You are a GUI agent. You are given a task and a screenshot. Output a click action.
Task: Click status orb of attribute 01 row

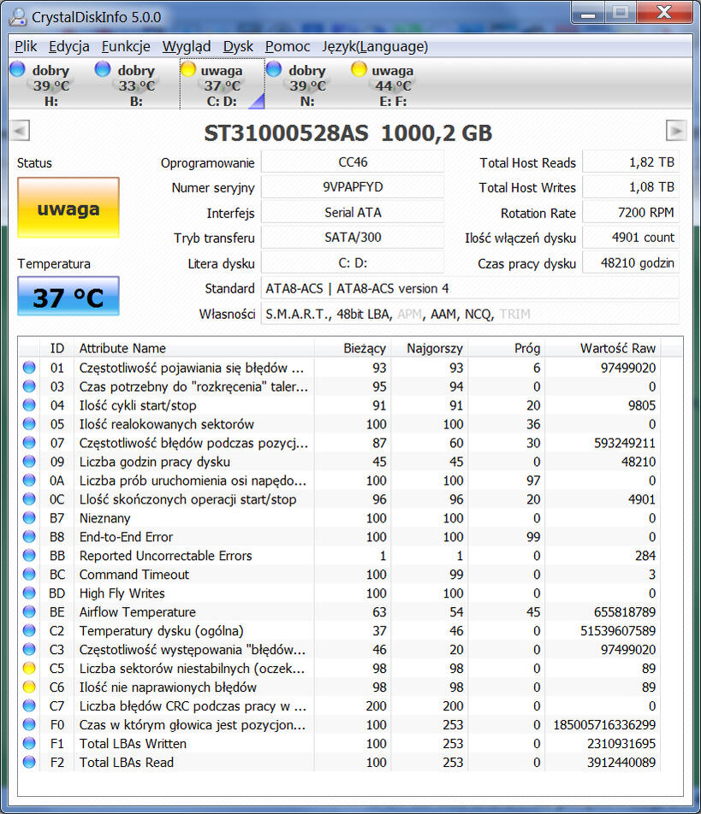point(29,368)
